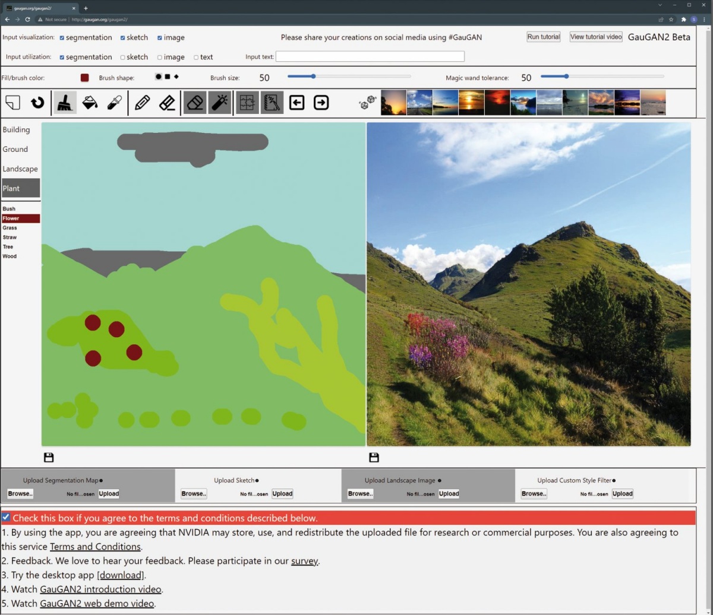Toggle segmentation input visualization checkbox
The height and width of the screenshot is (615, 713).
coord(62,38)
